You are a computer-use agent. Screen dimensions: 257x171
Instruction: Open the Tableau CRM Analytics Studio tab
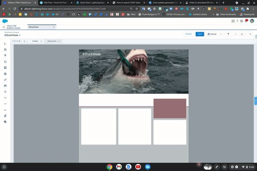tap(13, 27)
